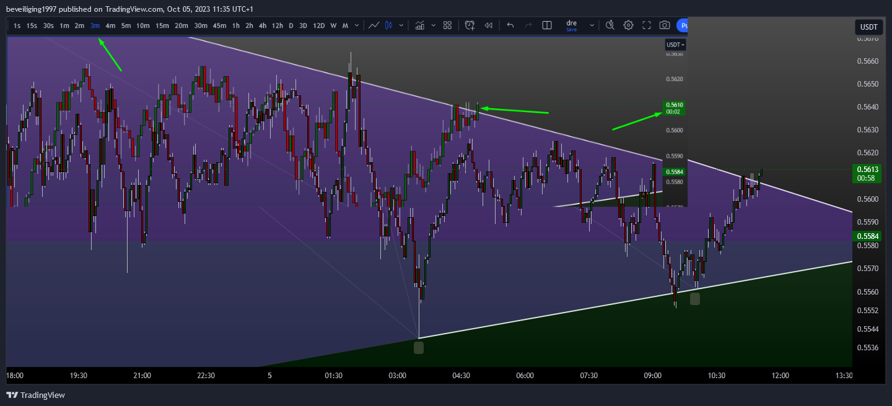
Task: Create a new Alert with clock icon
Action: [x=470, y=25]
